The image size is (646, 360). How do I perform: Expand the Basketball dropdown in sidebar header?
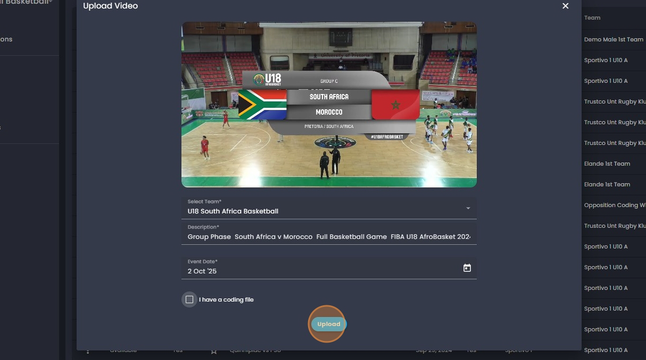51,2
